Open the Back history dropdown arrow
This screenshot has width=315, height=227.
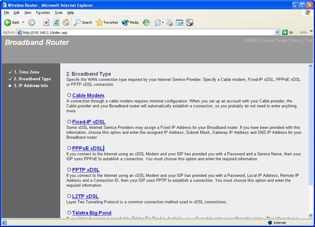point(24,22)
